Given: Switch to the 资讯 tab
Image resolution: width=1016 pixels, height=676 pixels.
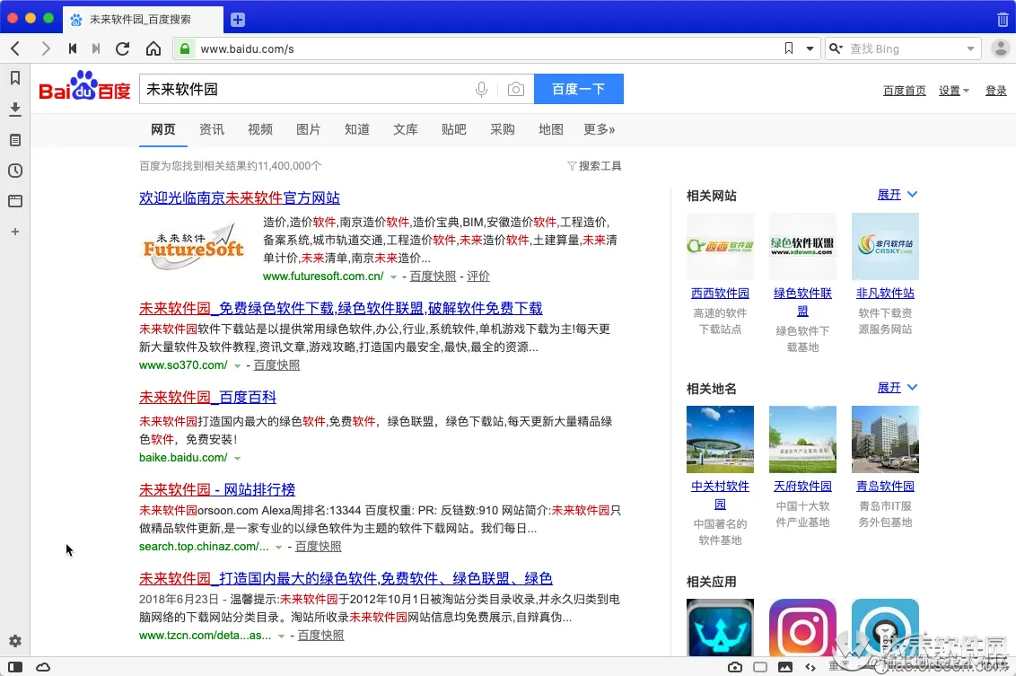Looking at the screenshot, I should pos(212,129).
